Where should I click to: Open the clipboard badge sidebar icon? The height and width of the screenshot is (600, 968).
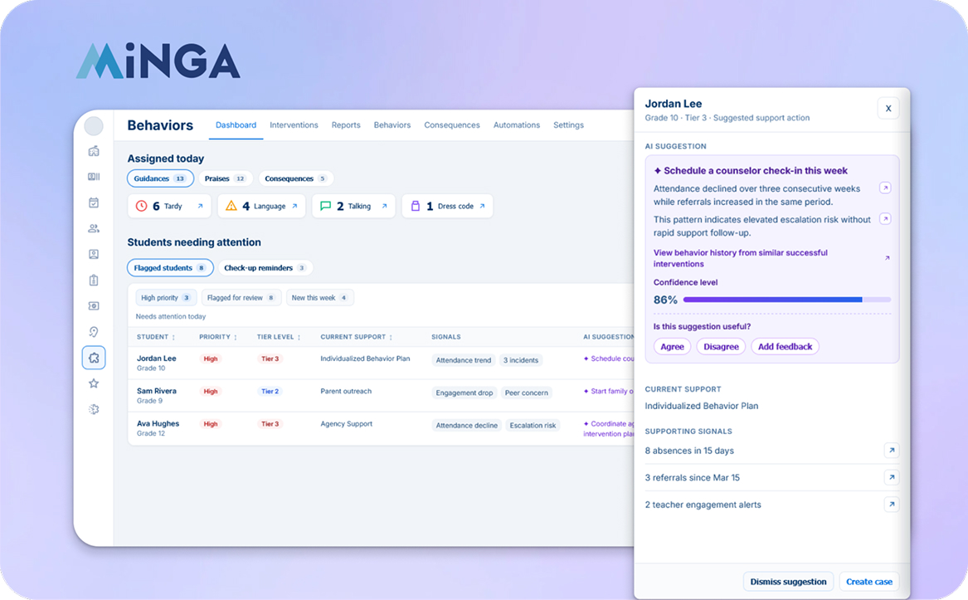click(94, 280)
